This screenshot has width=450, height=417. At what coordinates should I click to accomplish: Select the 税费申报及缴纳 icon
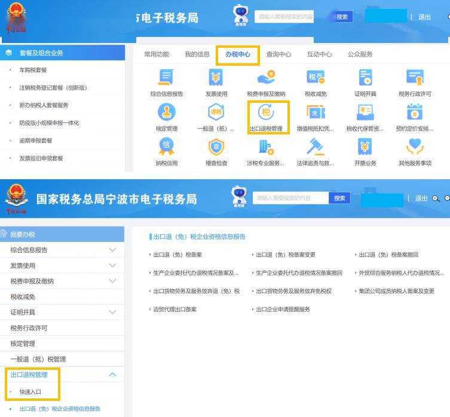[266, 78]
